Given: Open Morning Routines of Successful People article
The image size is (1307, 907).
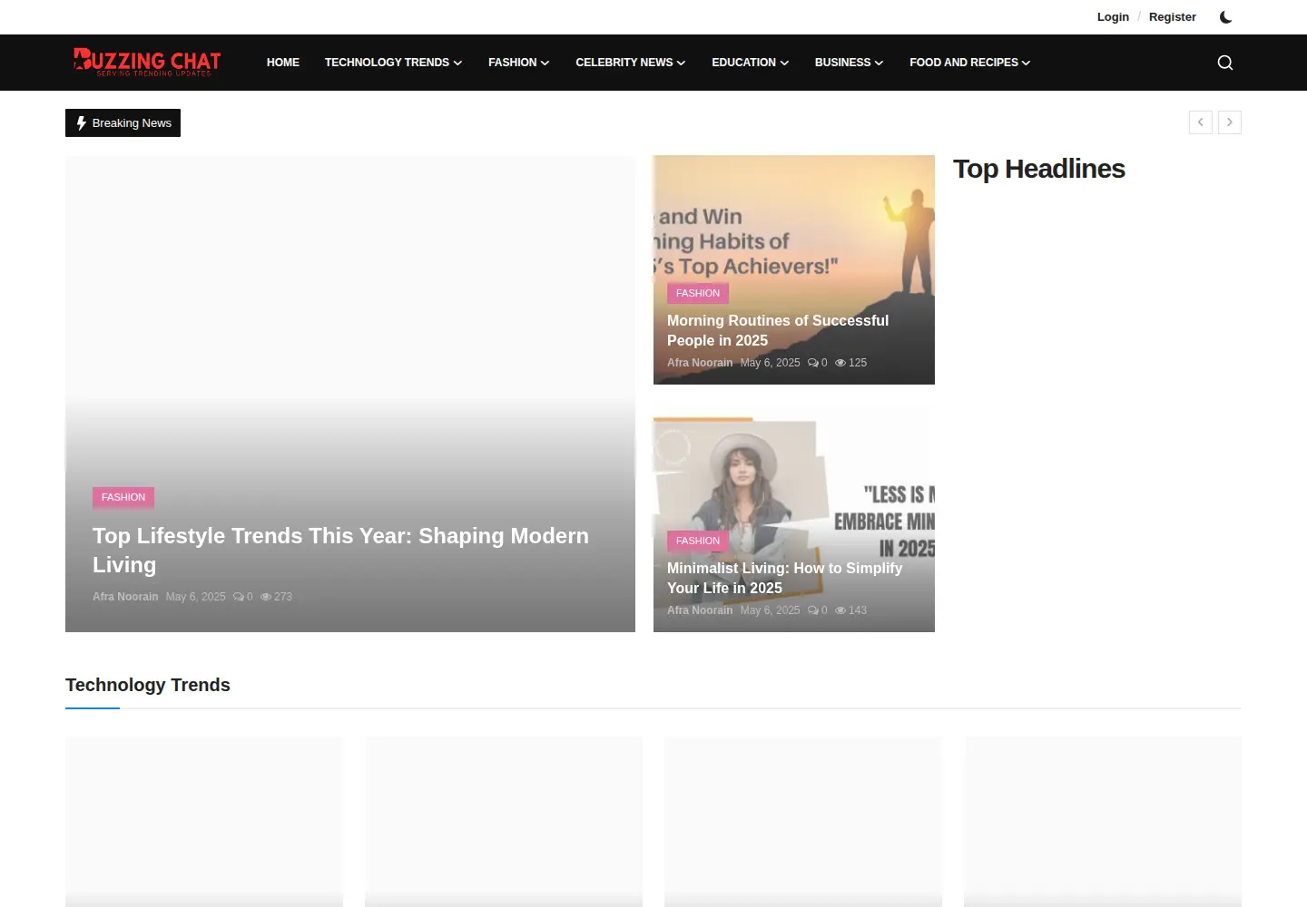Looking at the screenshot, I should [778, 331].
